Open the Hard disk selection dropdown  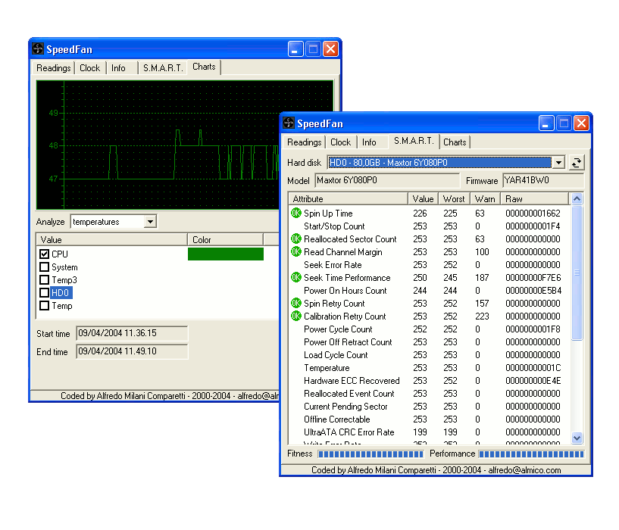click(558, 162)
